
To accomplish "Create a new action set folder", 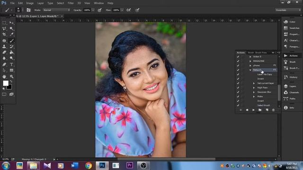I will pos(260,110).
